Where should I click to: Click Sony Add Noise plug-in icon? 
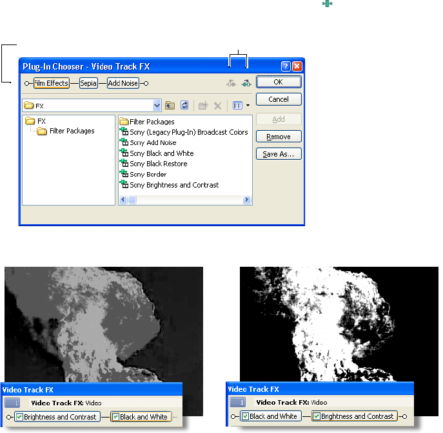(124, 142)
